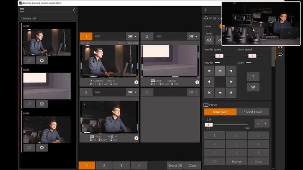Tilt the camera down with the down arrow
Screen dimensions: 303x170
pyautogui.click(x=220, y=93)
